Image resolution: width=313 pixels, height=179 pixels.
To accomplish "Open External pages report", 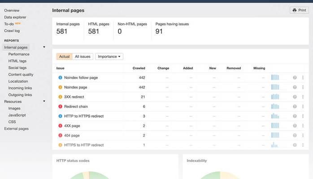I will coord(17,128).
